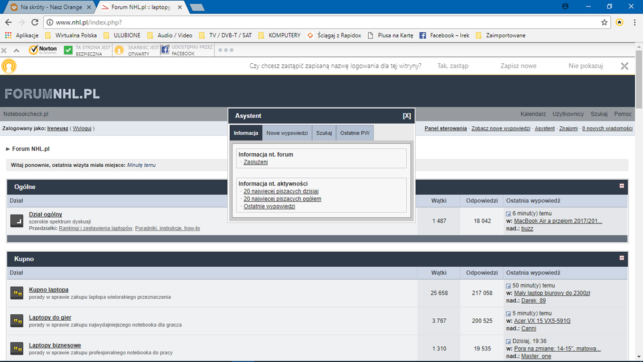
Task: Open Audio / Video bookmark folder
Action: pos(169,35)
